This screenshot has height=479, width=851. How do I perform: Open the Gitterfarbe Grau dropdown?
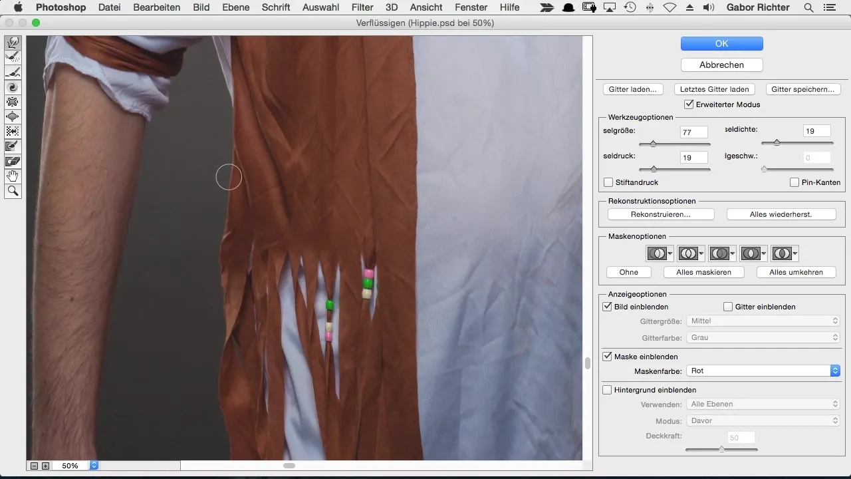pos(764,337)
